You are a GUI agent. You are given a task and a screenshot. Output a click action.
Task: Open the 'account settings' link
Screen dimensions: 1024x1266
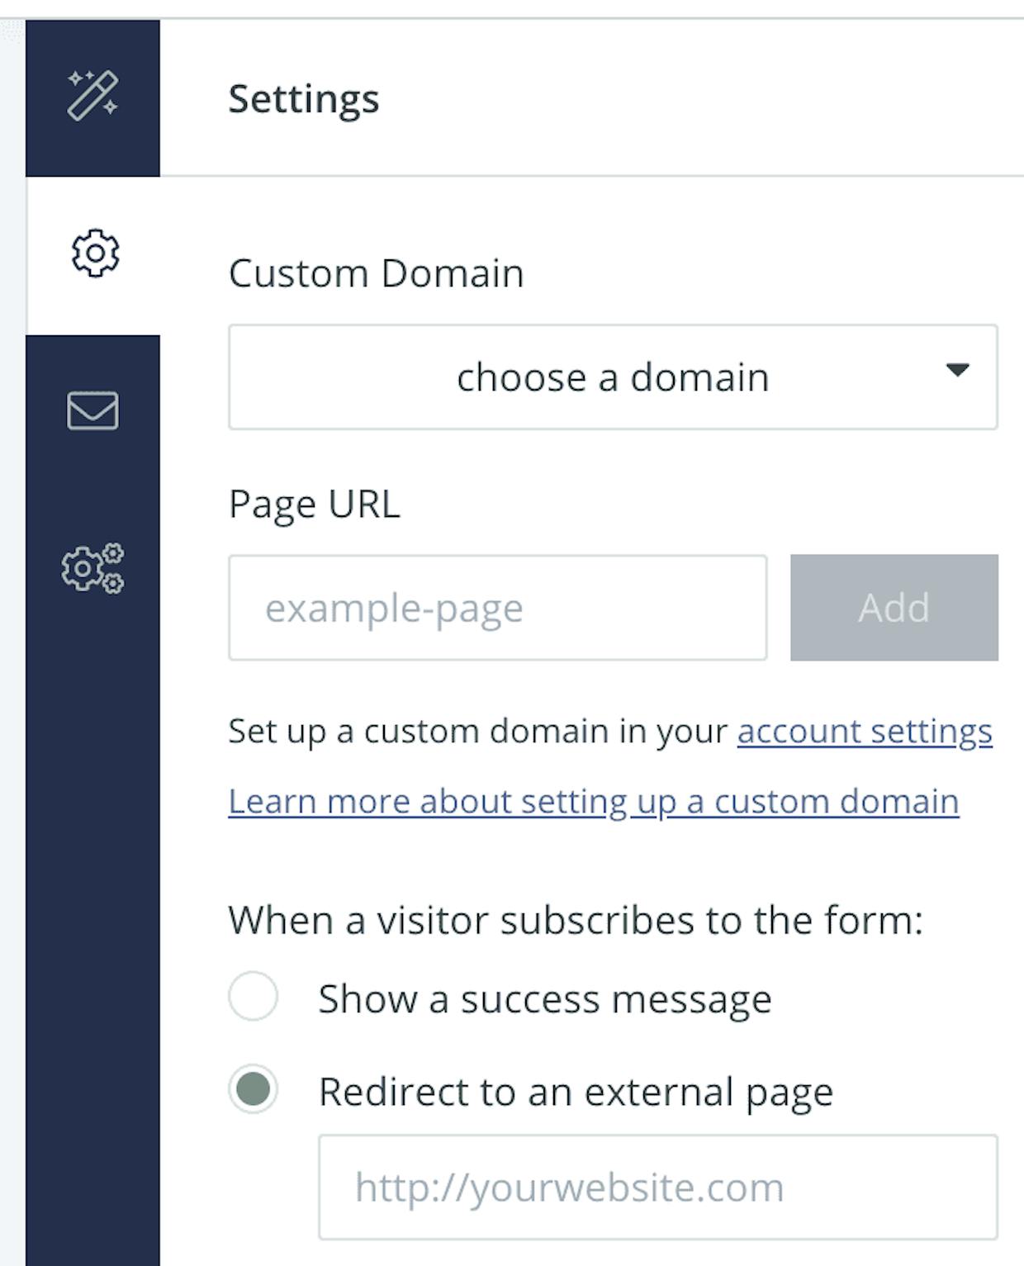click(865, 731)
